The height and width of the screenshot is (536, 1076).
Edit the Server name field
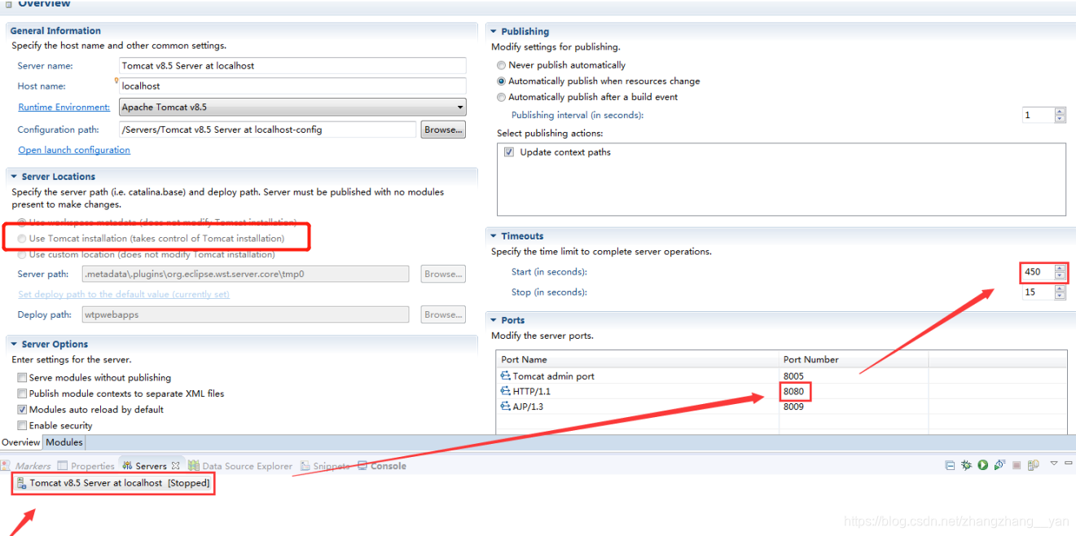tap(292, 66)
